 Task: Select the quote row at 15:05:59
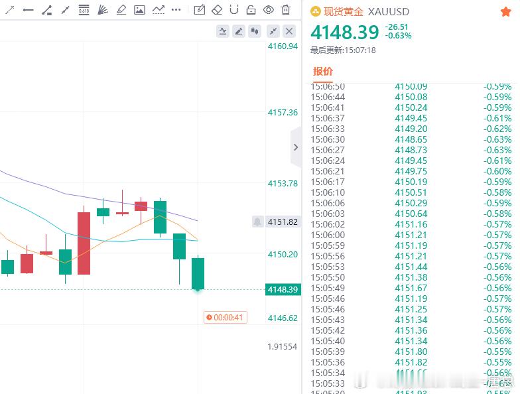click(411, 245)
